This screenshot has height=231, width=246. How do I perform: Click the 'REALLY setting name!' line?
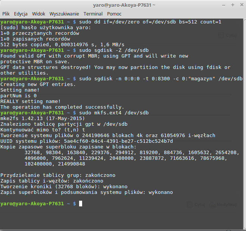30,101
